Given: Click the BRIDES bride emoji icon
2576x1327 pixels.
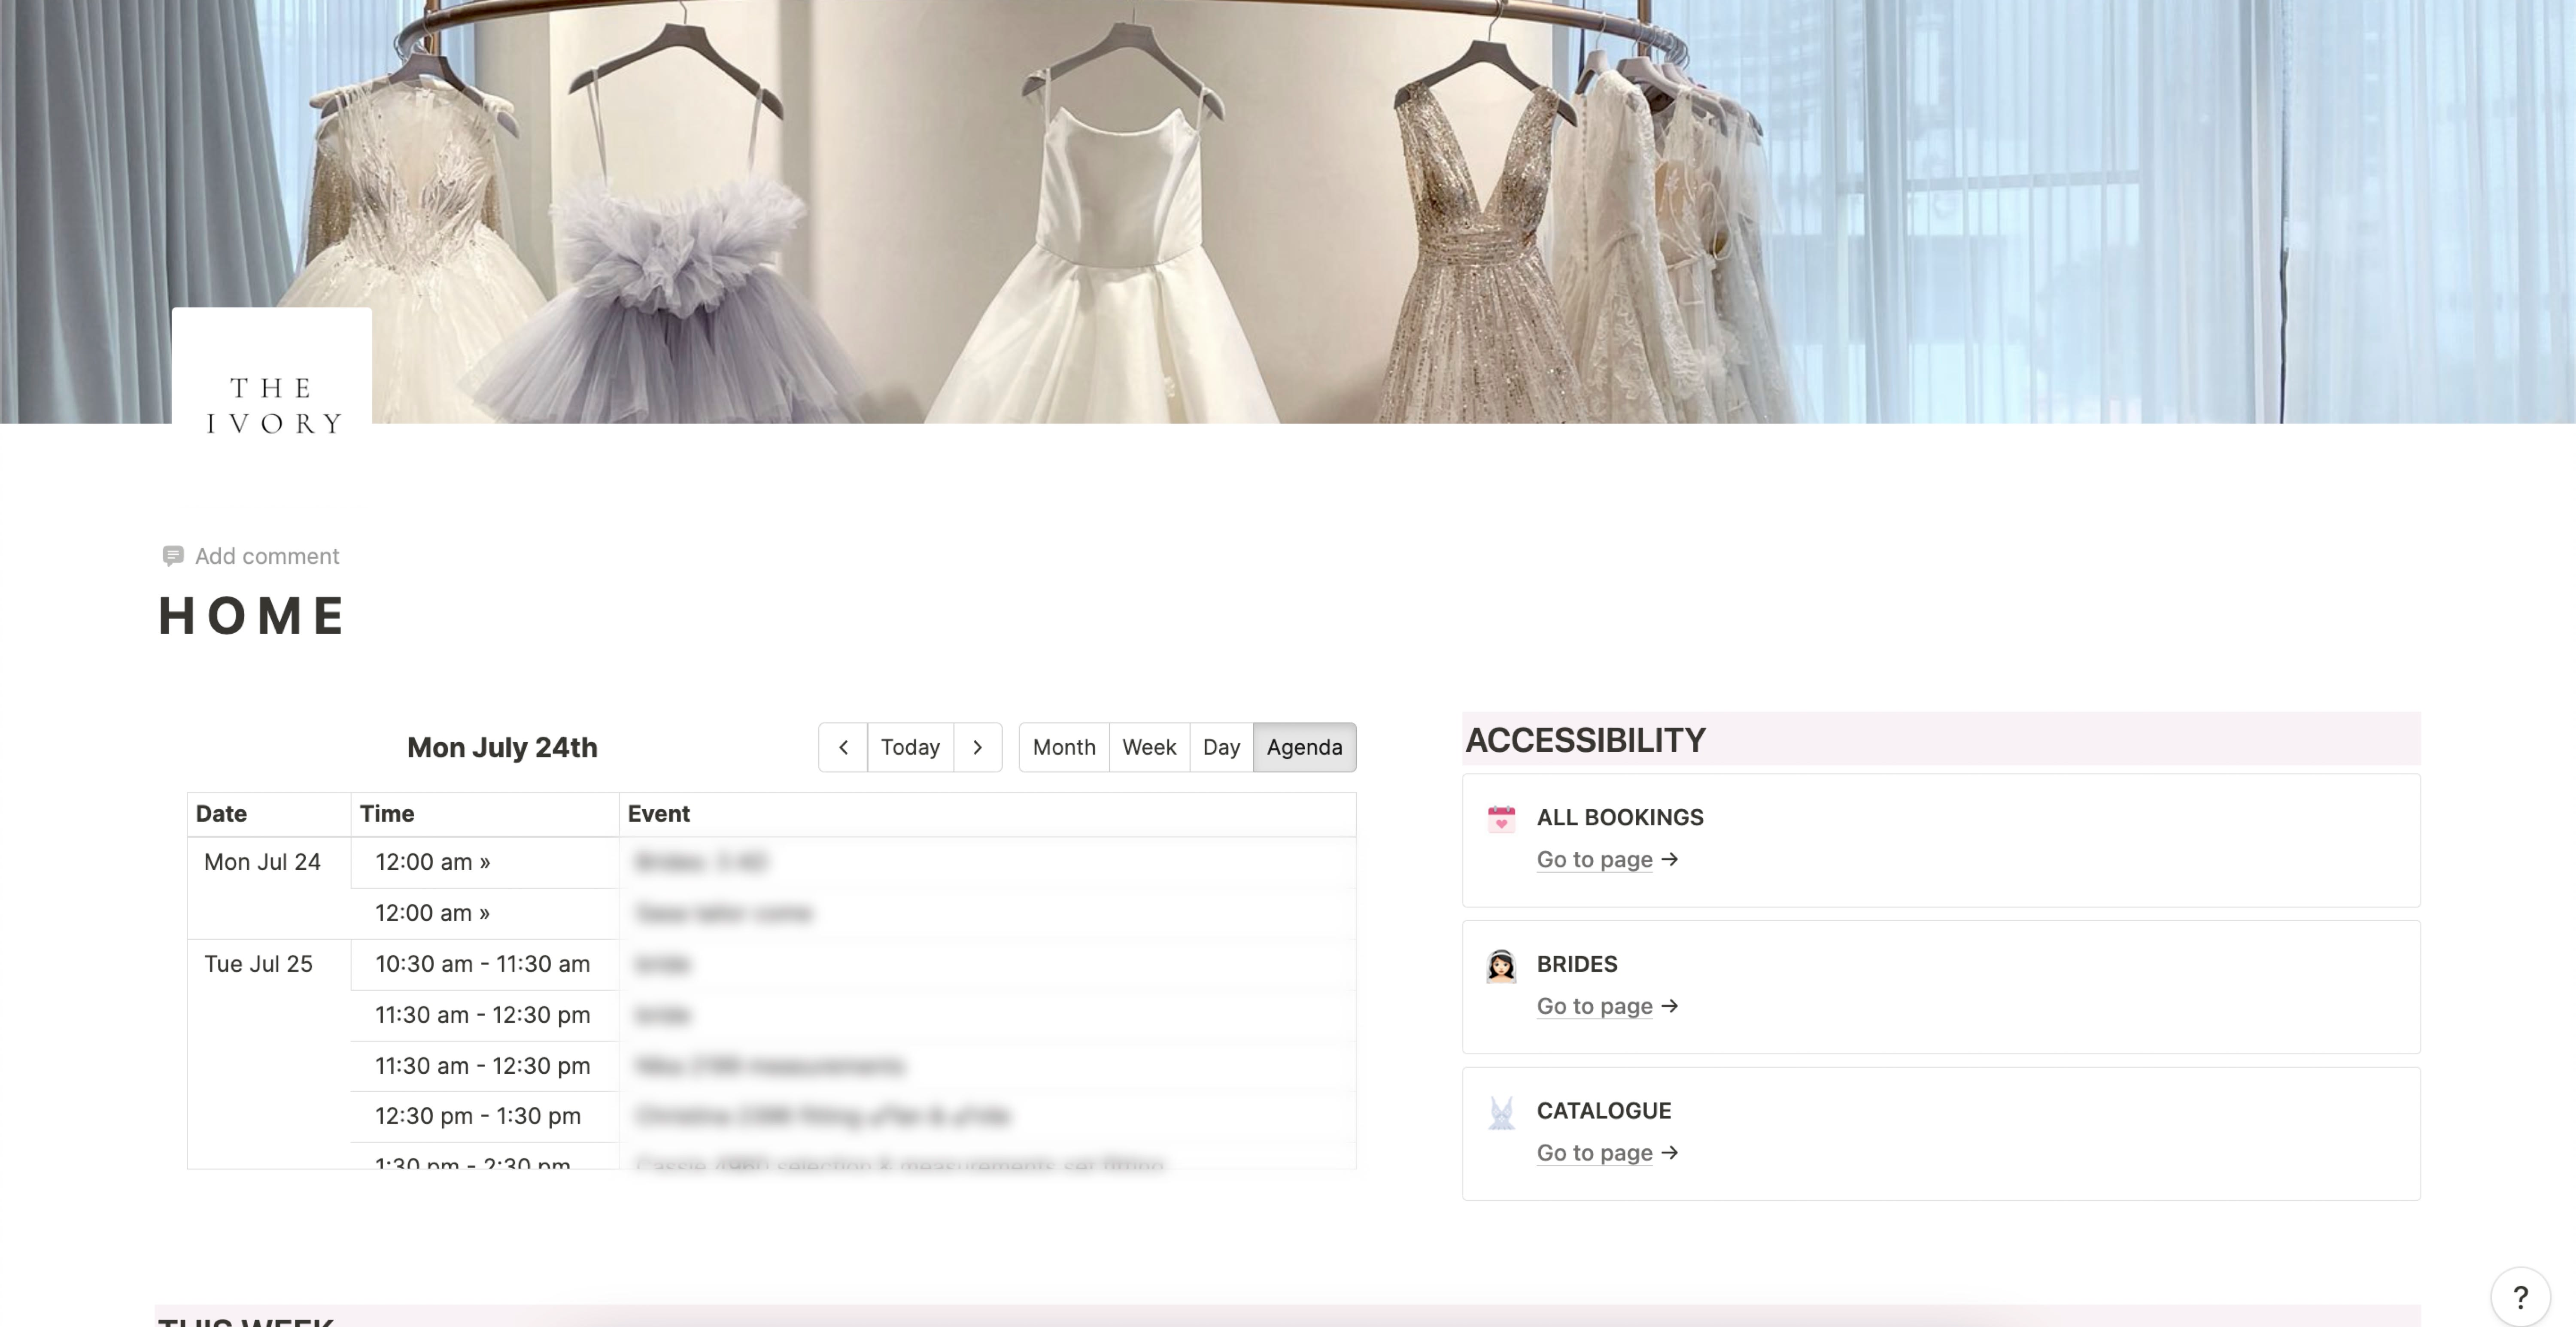Looking at the screenshot, I should [1501, 965].
